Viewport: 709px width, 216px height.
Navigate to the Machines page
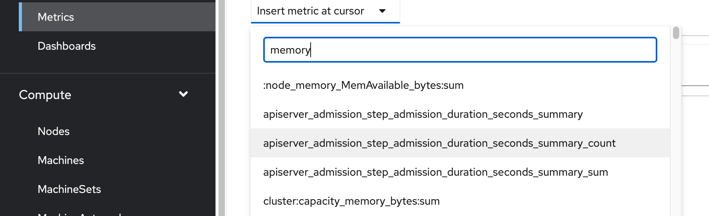click(x=61, y=160)
